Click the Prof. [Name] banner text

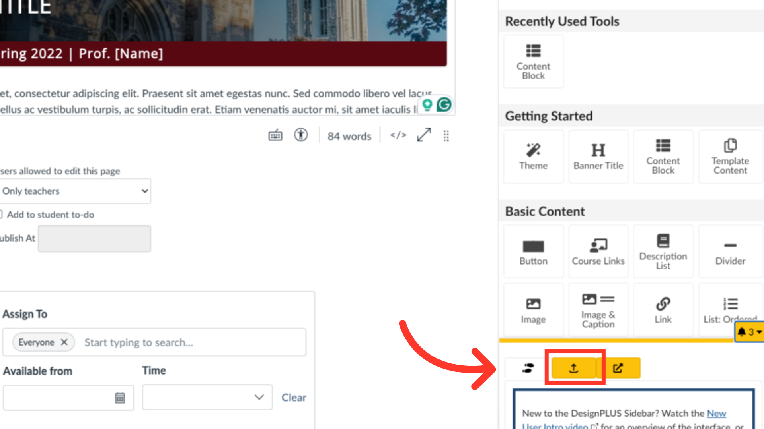(x=121, y=54)
